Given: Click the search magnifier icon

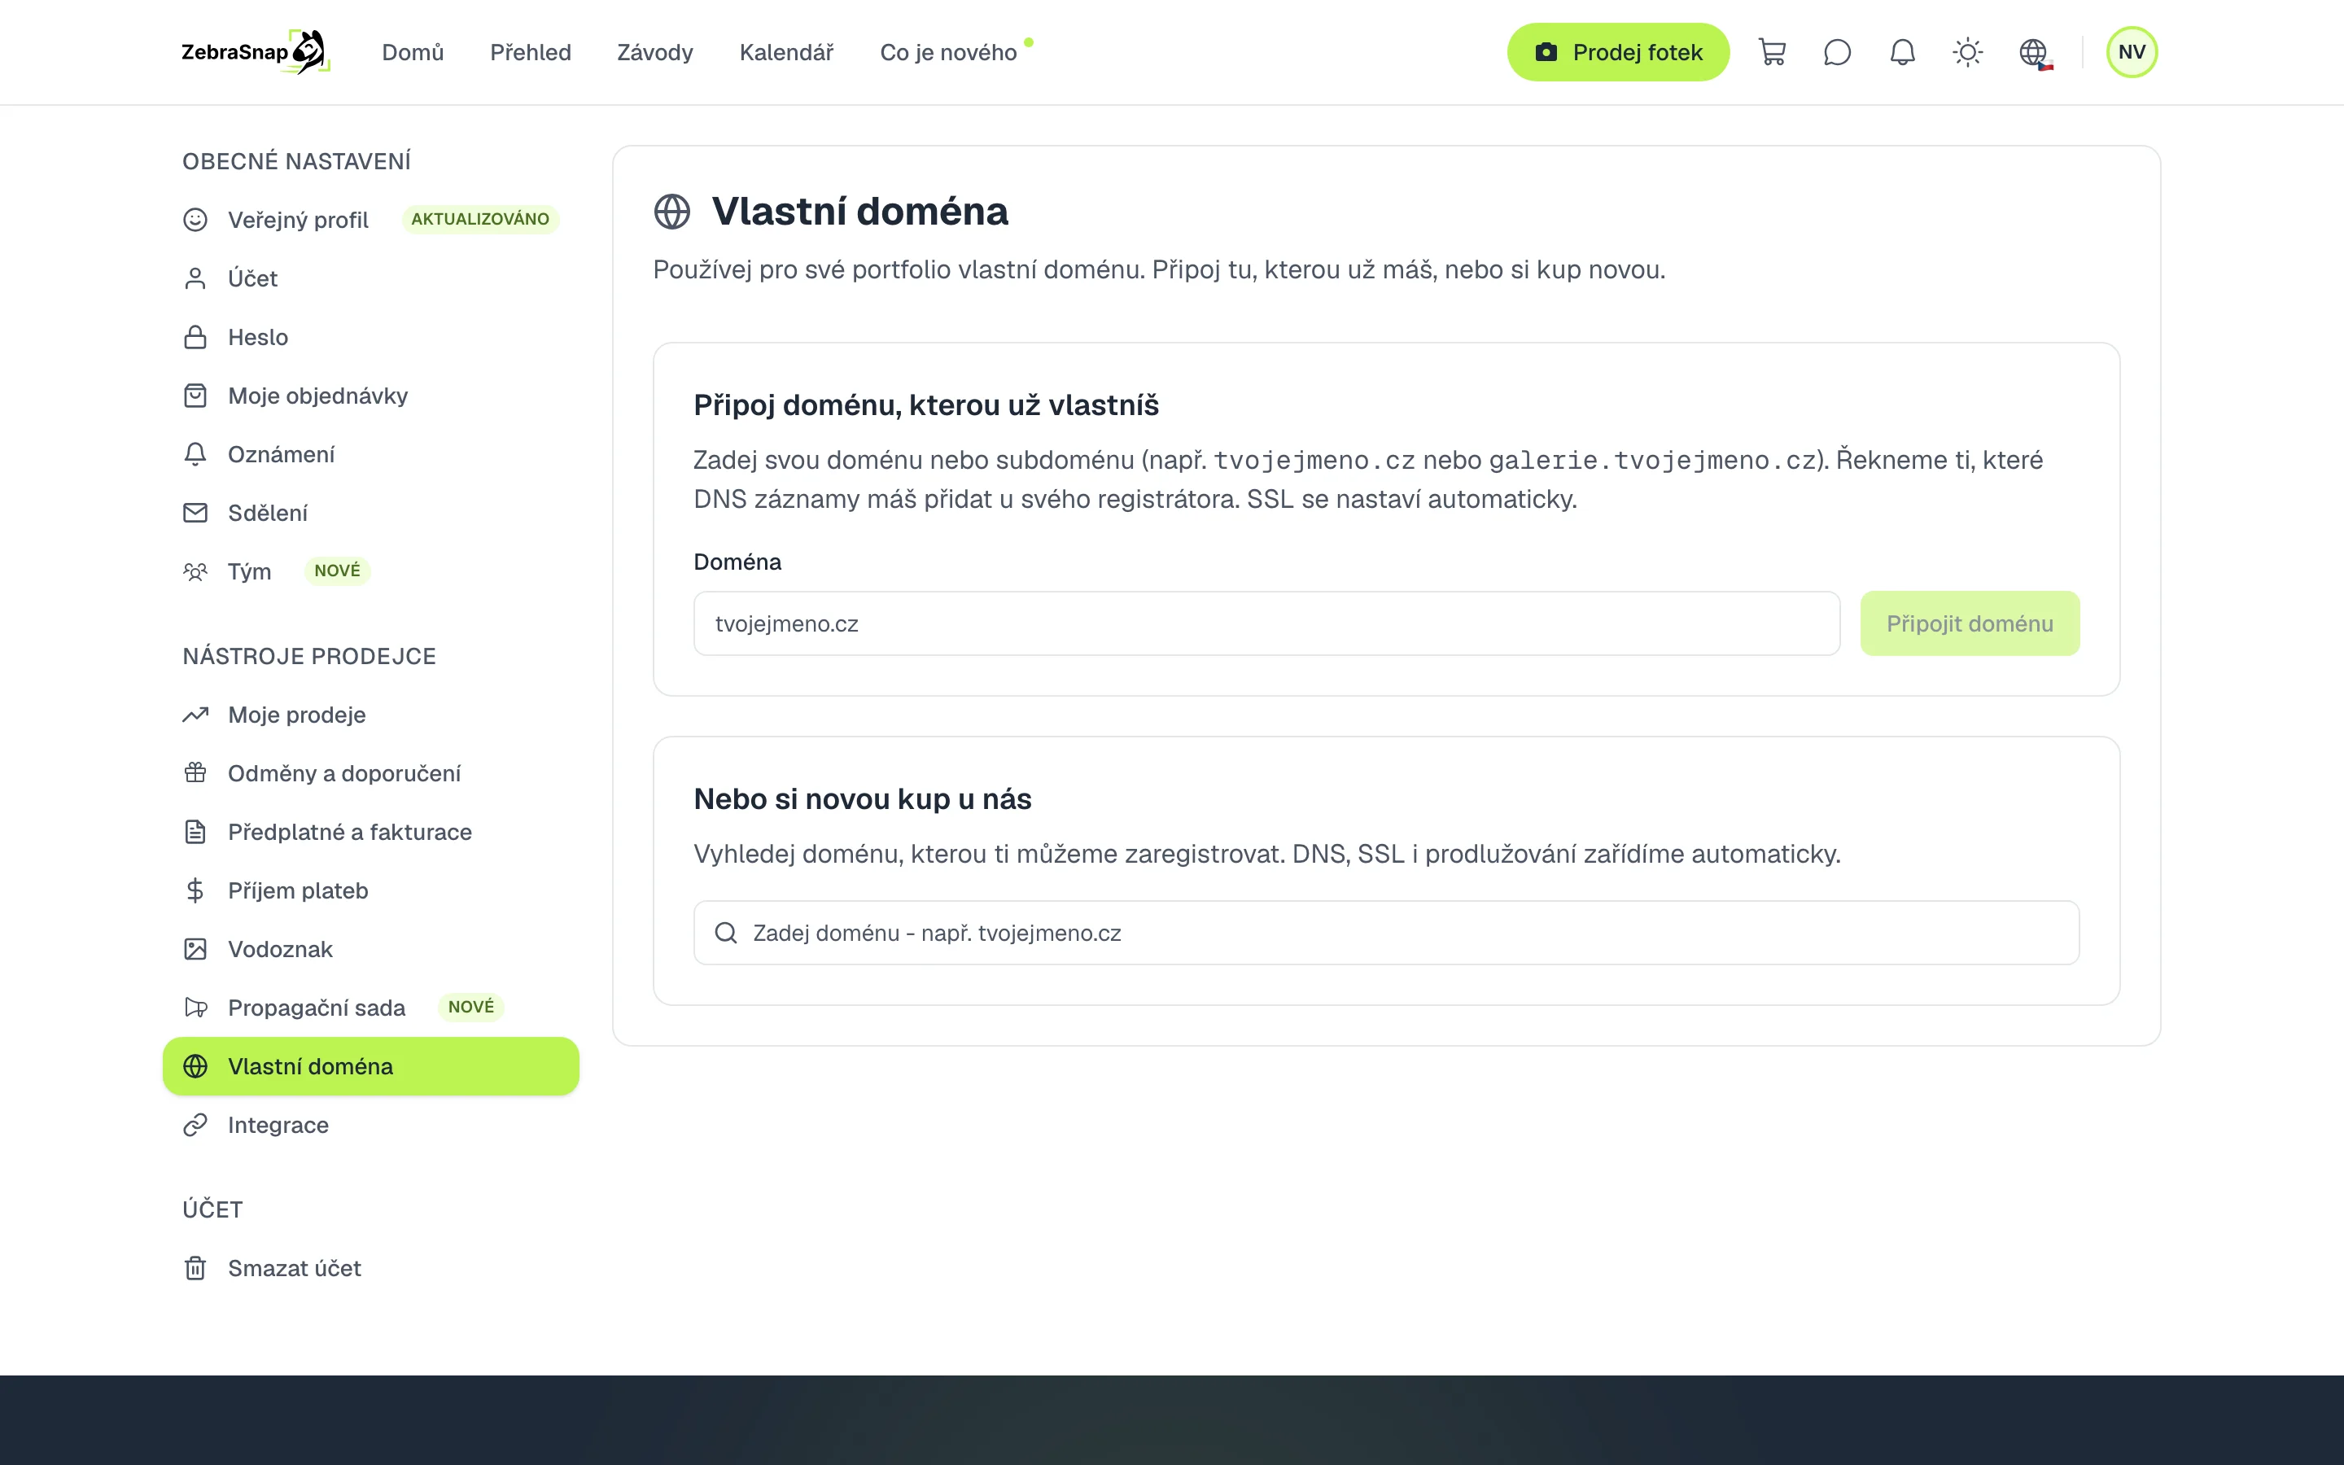Looking at the screenshot, I should [725, 932].
